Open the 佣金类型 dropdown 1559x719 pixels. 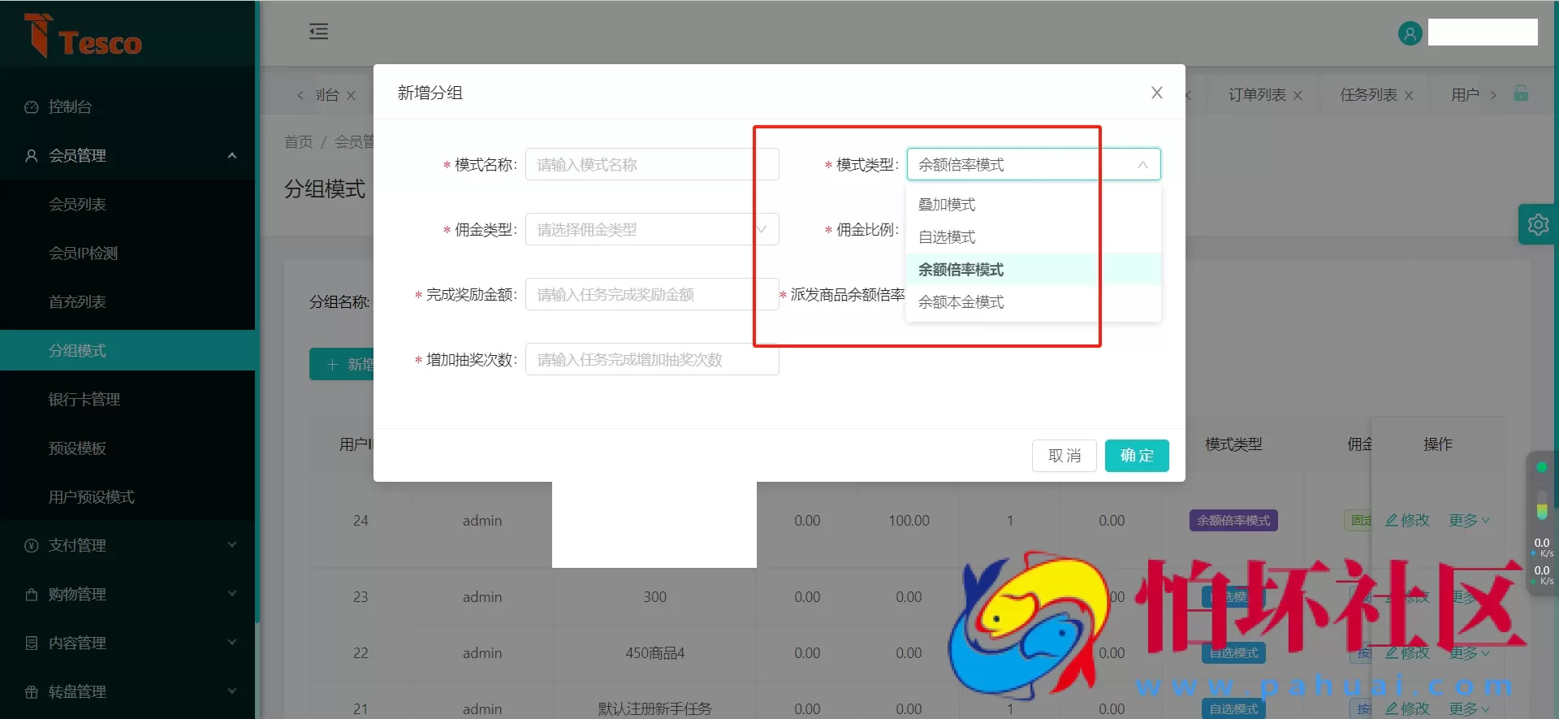[652, 229]
